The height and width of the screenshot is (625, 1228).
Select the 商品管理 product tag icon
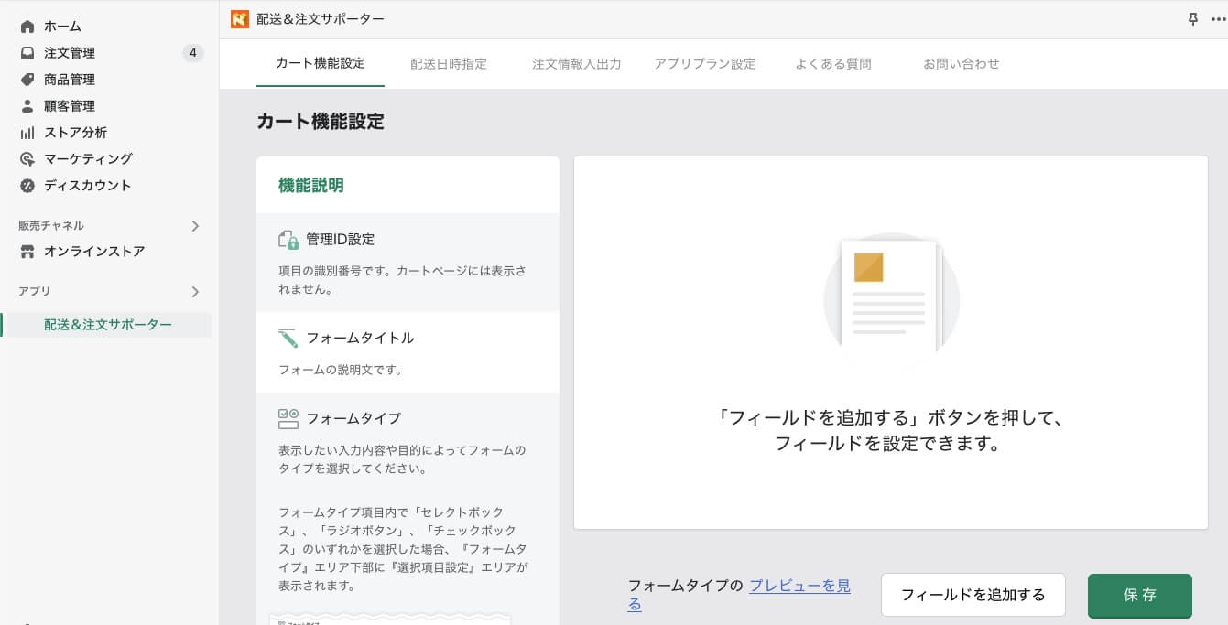(x=26, y=80)
